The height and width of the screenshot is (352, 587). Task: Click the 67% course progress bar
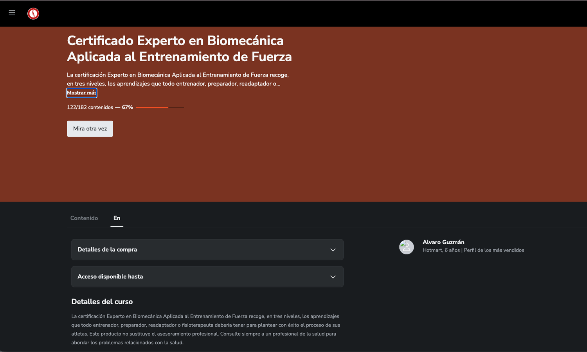click(x=160, y=107)
